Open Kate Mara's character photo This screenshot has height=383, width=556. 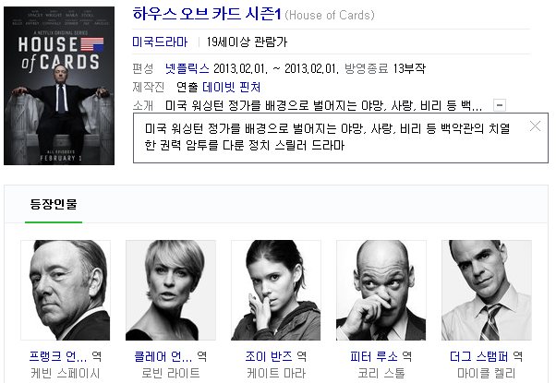click(x=276, y=290)
